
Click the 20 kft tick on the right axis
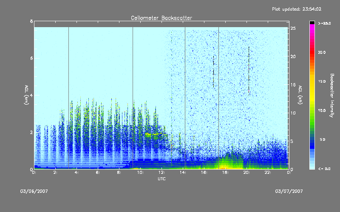coord(293,56)
